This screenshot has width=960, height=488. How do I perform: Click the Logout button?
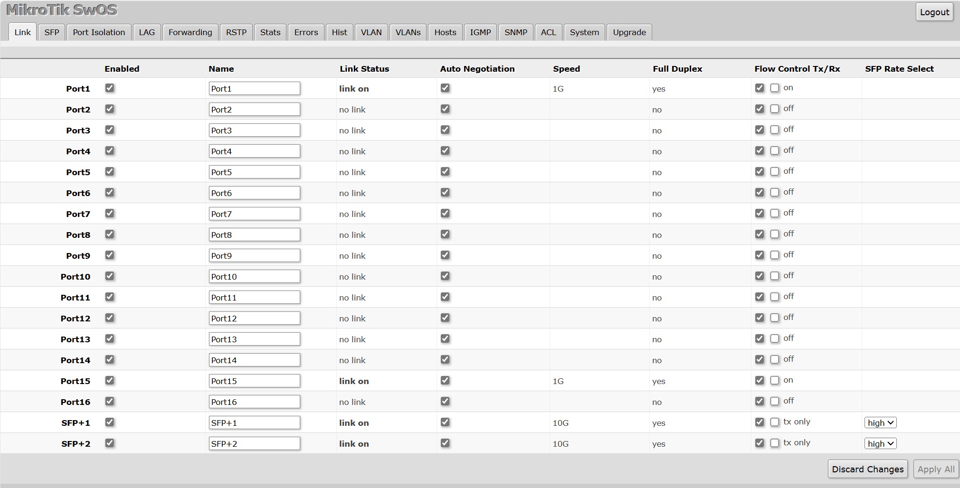pos(933,12)
